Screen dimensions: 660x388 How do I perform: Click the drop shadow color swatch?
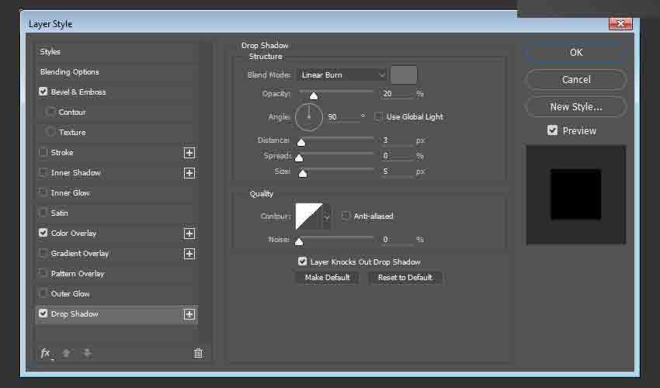click(404, 75)
